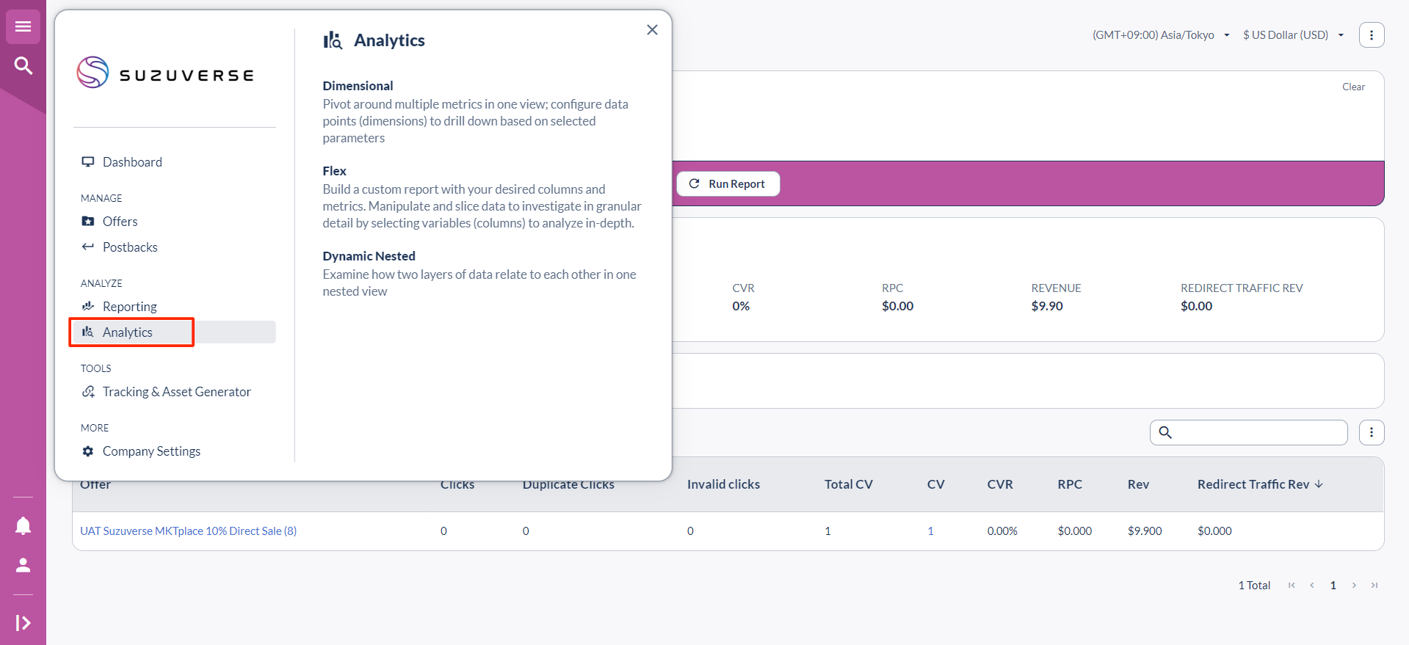Open the US Dollar currency dropdown
Image resolution: width=1409 pixels, height=645 pixels.
click(1293, 35)
